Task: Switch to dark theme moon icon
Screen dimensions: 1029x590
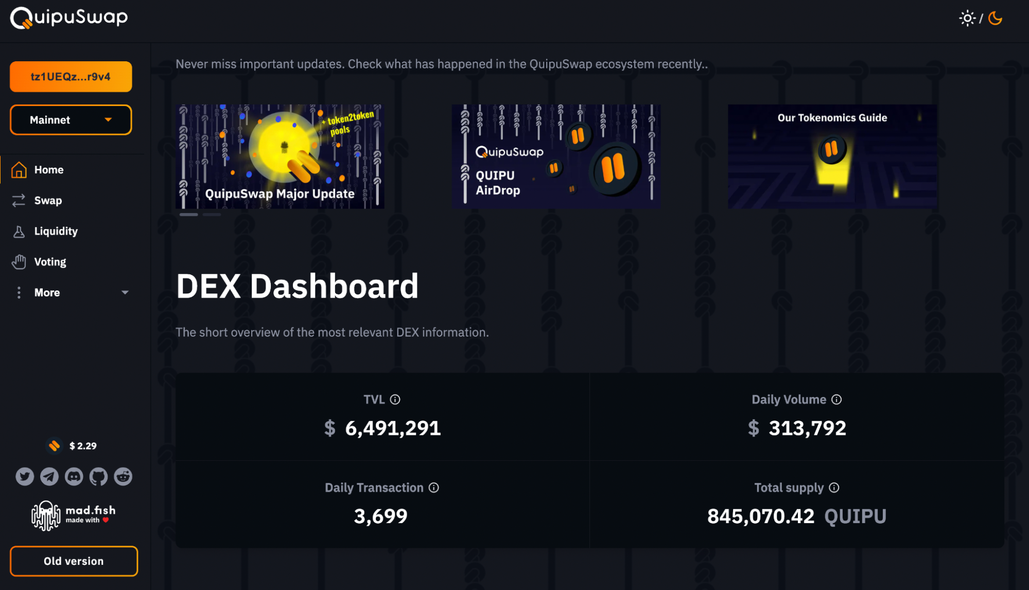Action: [996, 19]
